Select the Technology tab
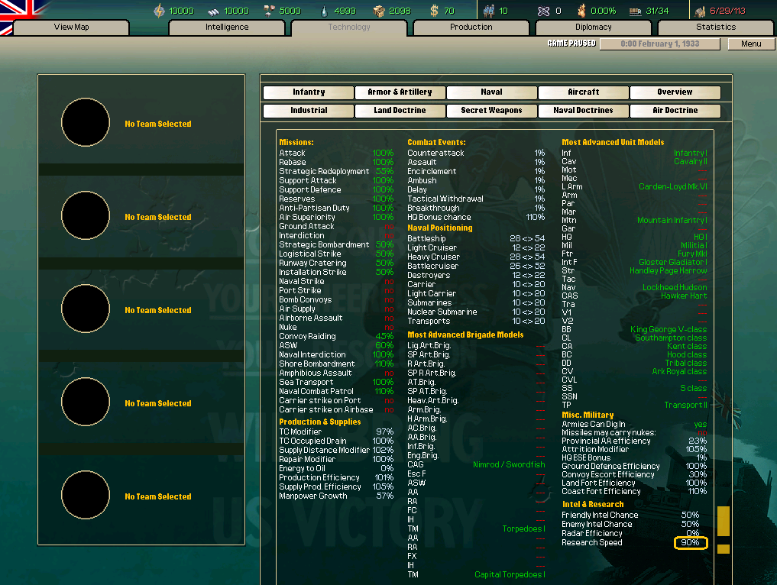The height and width of the screenshot is (585, 777). [349, 27]
